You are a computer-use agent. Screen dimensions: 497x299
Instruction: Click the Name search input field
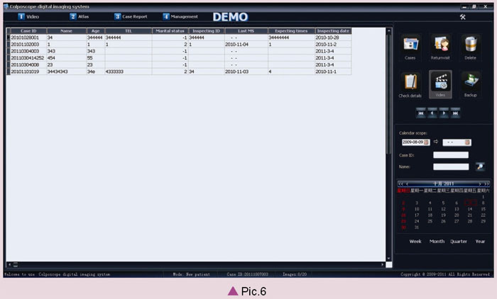(451, 167)
